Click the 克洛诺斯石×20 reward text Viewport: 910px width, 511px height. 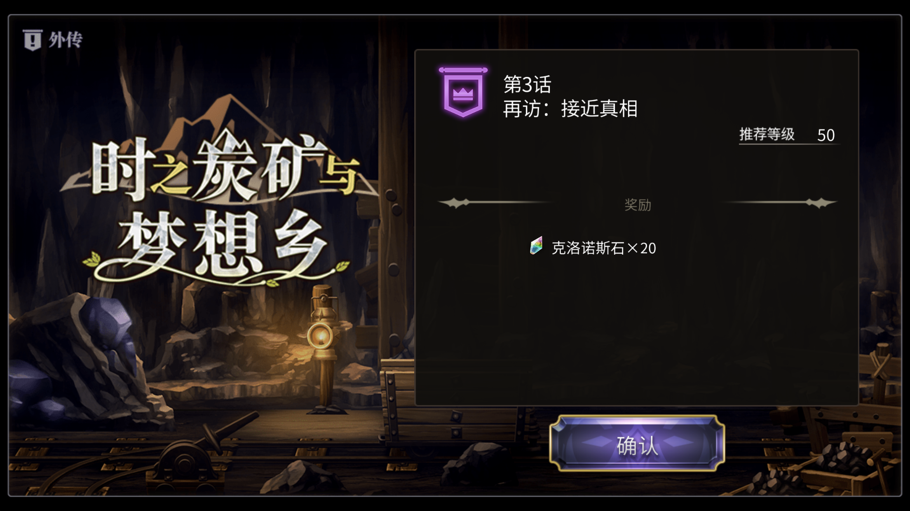[x=604, y=248]
